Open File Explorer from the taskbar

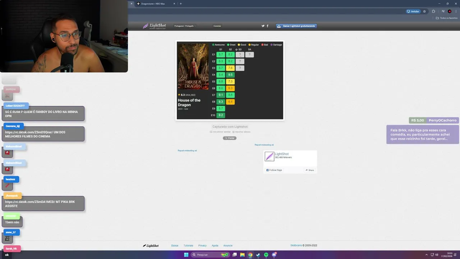[243, 255]
